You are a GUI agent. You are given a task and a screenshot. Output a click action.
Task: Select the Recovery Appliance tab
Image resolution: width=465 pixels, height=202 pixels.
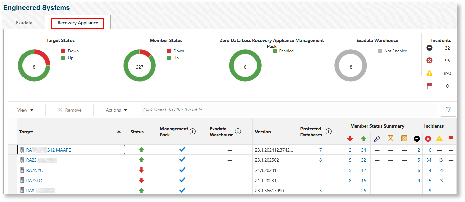tap(78, 23)
